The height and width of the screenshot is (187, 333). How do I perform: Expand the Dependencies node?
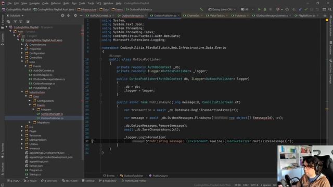(x=22, y=45)
